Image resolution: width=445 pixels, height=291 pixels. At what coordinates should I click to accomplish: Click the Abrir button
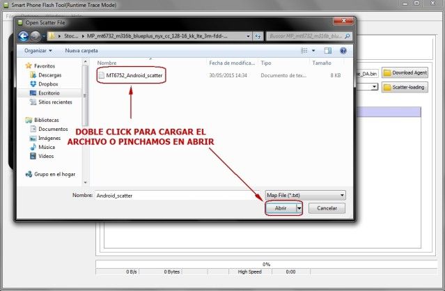pos(281,208)
